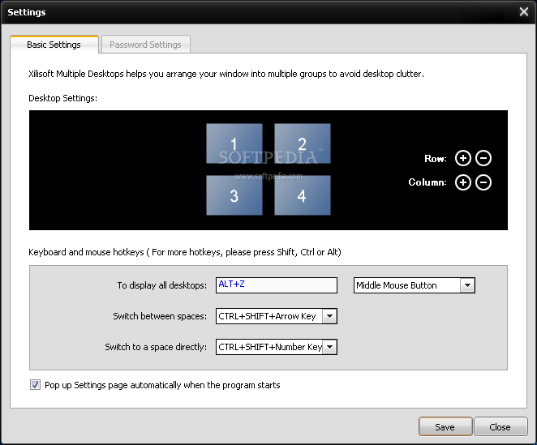The height and width of the screenshot is (445, 537).
Task: Remove a column with the Column minus icon
Action: tap(483, 182)
